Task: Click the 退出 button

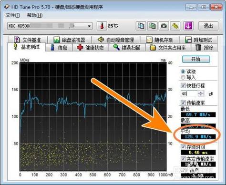Action: click(208, 26)
